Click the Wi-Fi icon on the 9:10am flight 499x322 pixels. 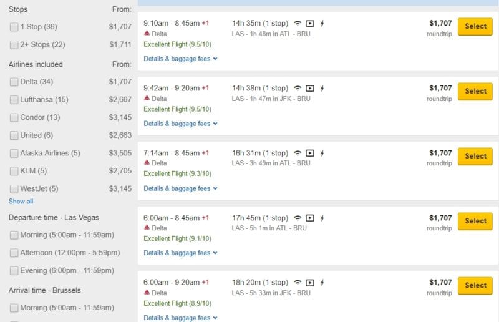pos(298,23)
